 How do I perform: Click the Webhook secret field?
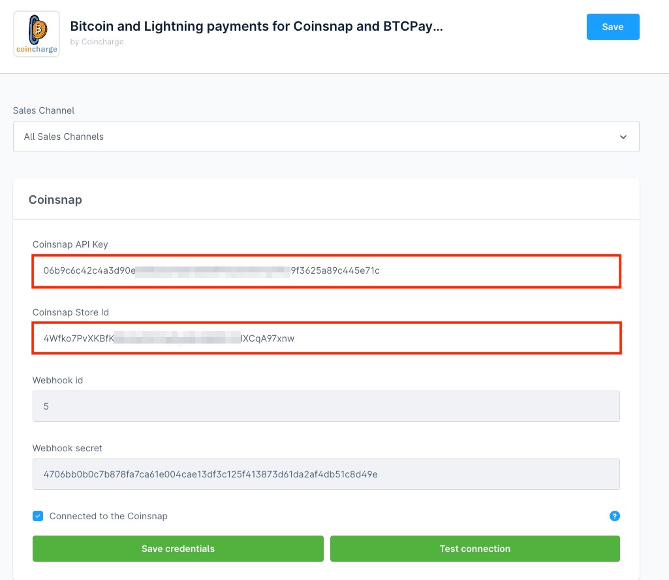click(326, 474)
